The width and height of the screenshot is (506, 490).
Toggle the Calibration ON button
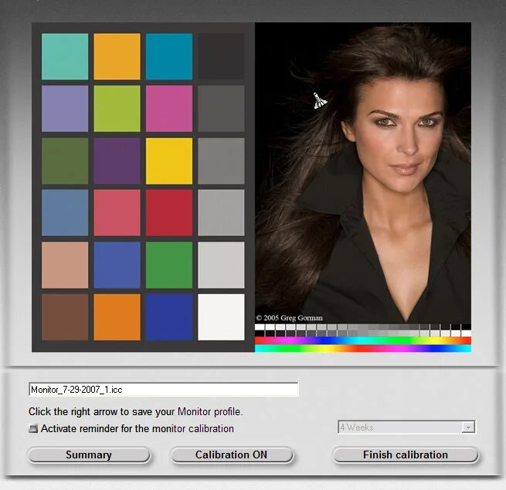point(232,455)
